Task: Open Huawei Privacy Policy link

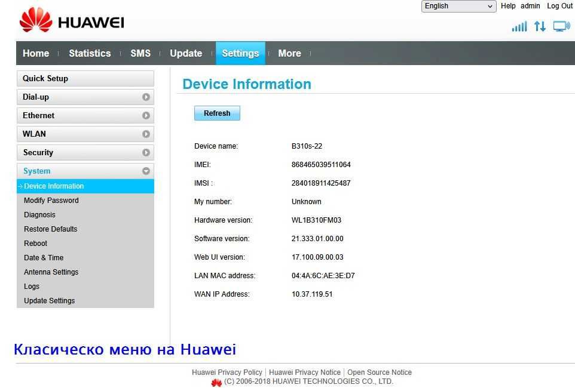Action: (227, 372)
